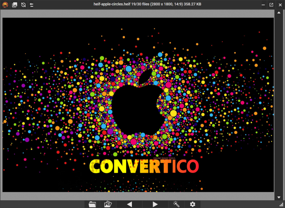Click the orange app logo icon

(x=5, y=4)
